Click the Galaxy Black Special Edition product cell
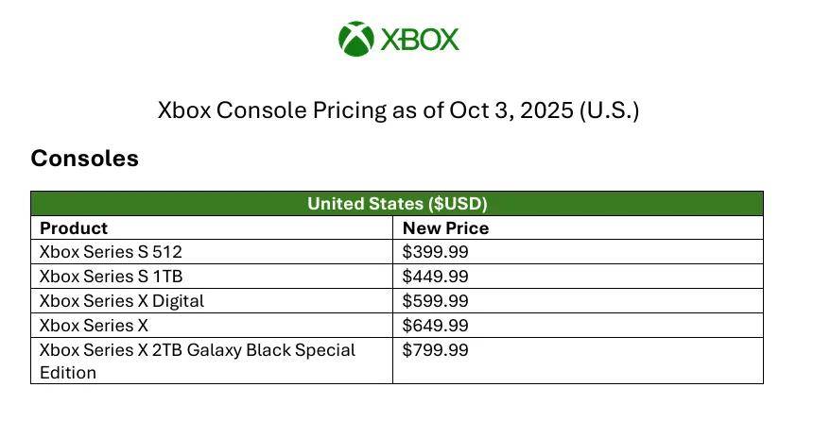The image size is (831, 421). tap(197, 350)
